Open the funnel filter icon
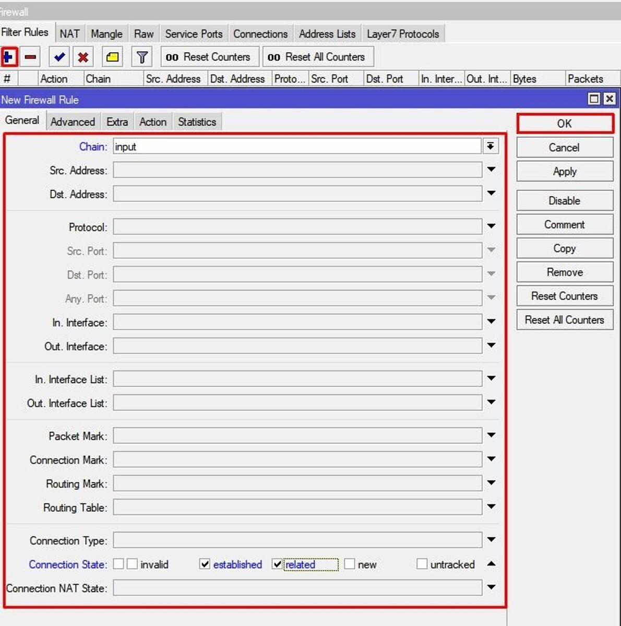Screen dimensions: 621x626 point(142,57)
